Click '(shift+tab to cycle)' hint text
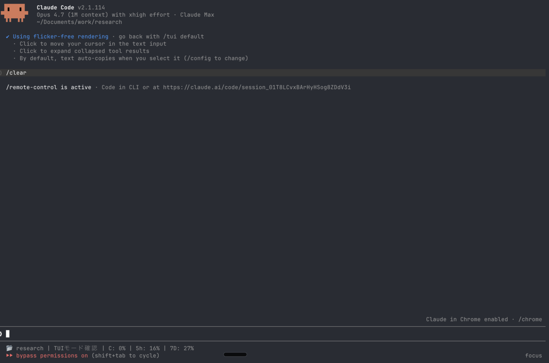 pos(125,356)
